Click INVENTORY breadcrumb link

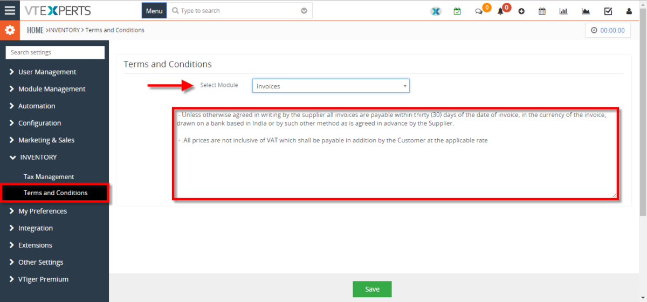tap(64, 30)
